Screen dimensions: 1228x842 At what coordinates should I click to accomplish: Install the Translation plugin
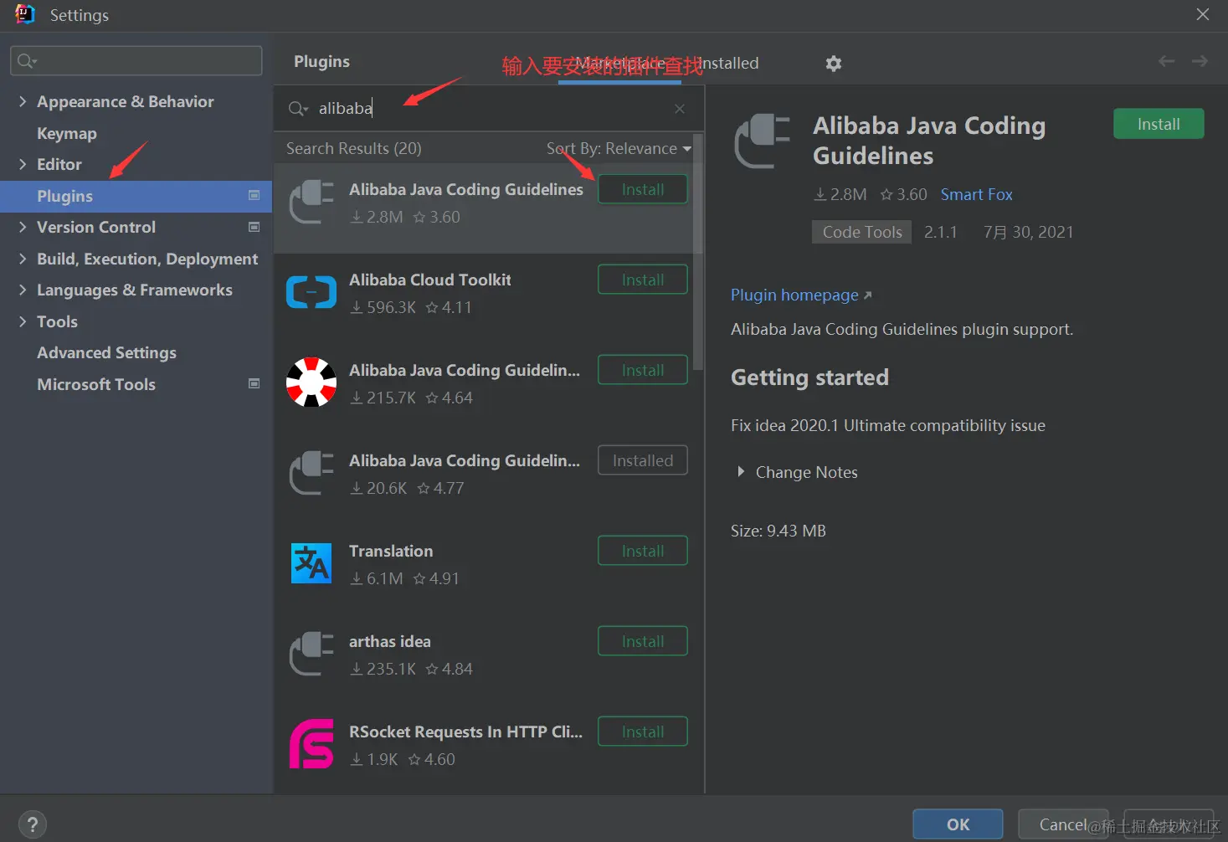pos(643,551)
